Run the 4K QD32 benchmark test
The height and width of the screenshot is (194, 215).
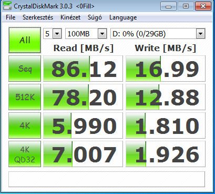tap(25, 154)
